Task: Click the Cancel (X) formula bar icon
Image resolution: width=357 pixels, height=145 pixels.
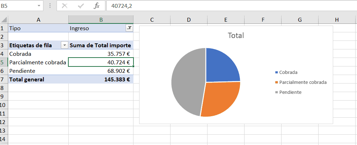Action: pyautogui.click(x=65, y=6)
